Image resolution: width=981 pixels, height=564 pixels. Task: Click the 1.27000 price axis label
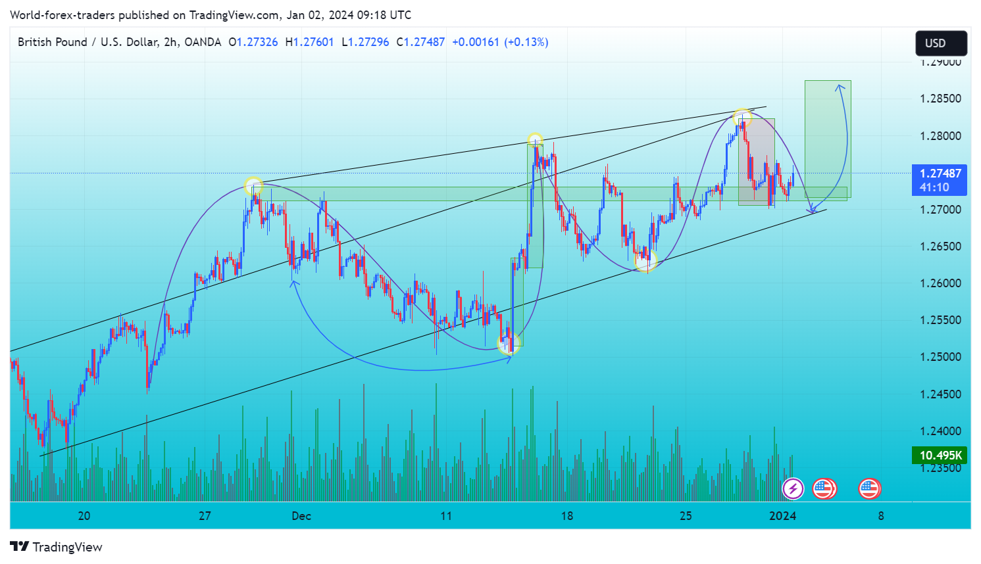(x=940, y=210)
